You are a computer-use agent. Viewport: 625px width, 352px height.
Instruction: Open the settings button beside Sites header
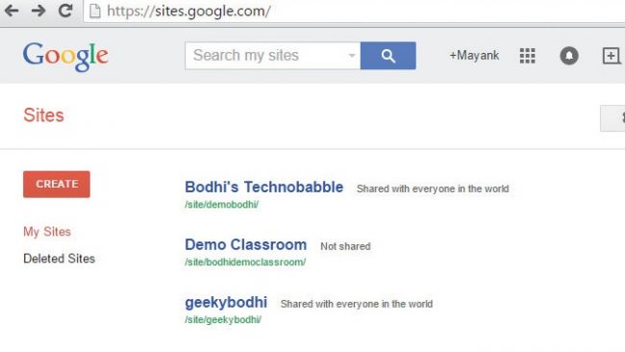tap(612, 118)
